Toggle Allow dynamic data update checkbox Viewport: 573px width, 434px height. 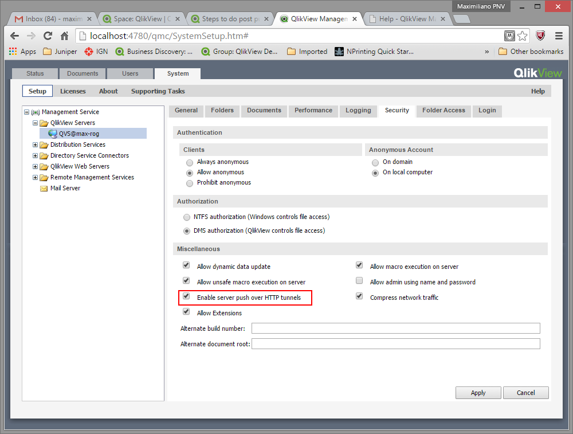point(186,265)
